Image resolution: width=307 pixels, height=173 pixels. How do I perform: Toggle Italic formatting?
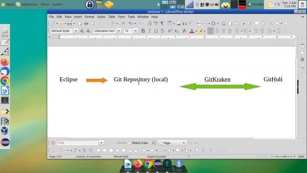150,31
